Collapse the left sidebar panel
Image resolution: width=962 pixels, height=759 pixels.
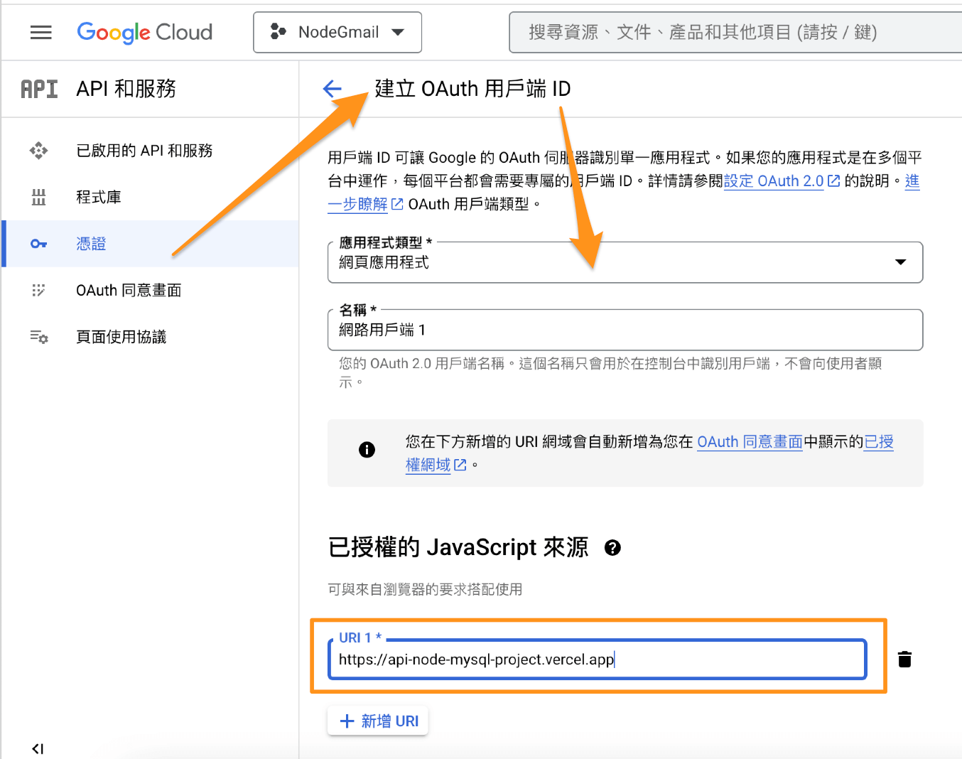(x=38, y=748)
